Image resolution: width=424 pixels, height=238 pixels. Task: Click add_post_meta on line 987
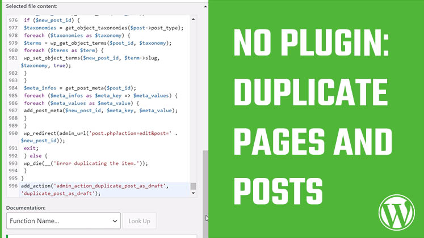click(x=43, y=110)
